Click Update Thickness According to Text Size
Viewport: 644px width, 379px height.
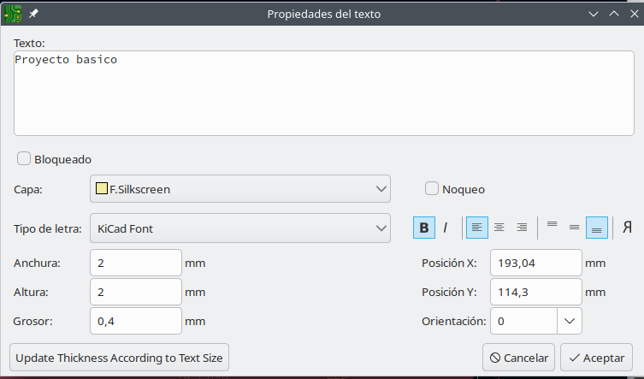(119, 357)
